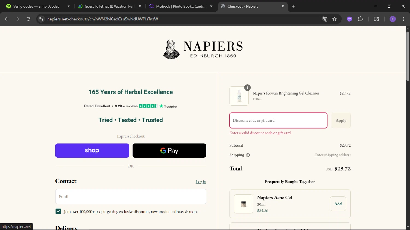
Task: Reload the Napiers checkout page
Action: pos(28,19)
